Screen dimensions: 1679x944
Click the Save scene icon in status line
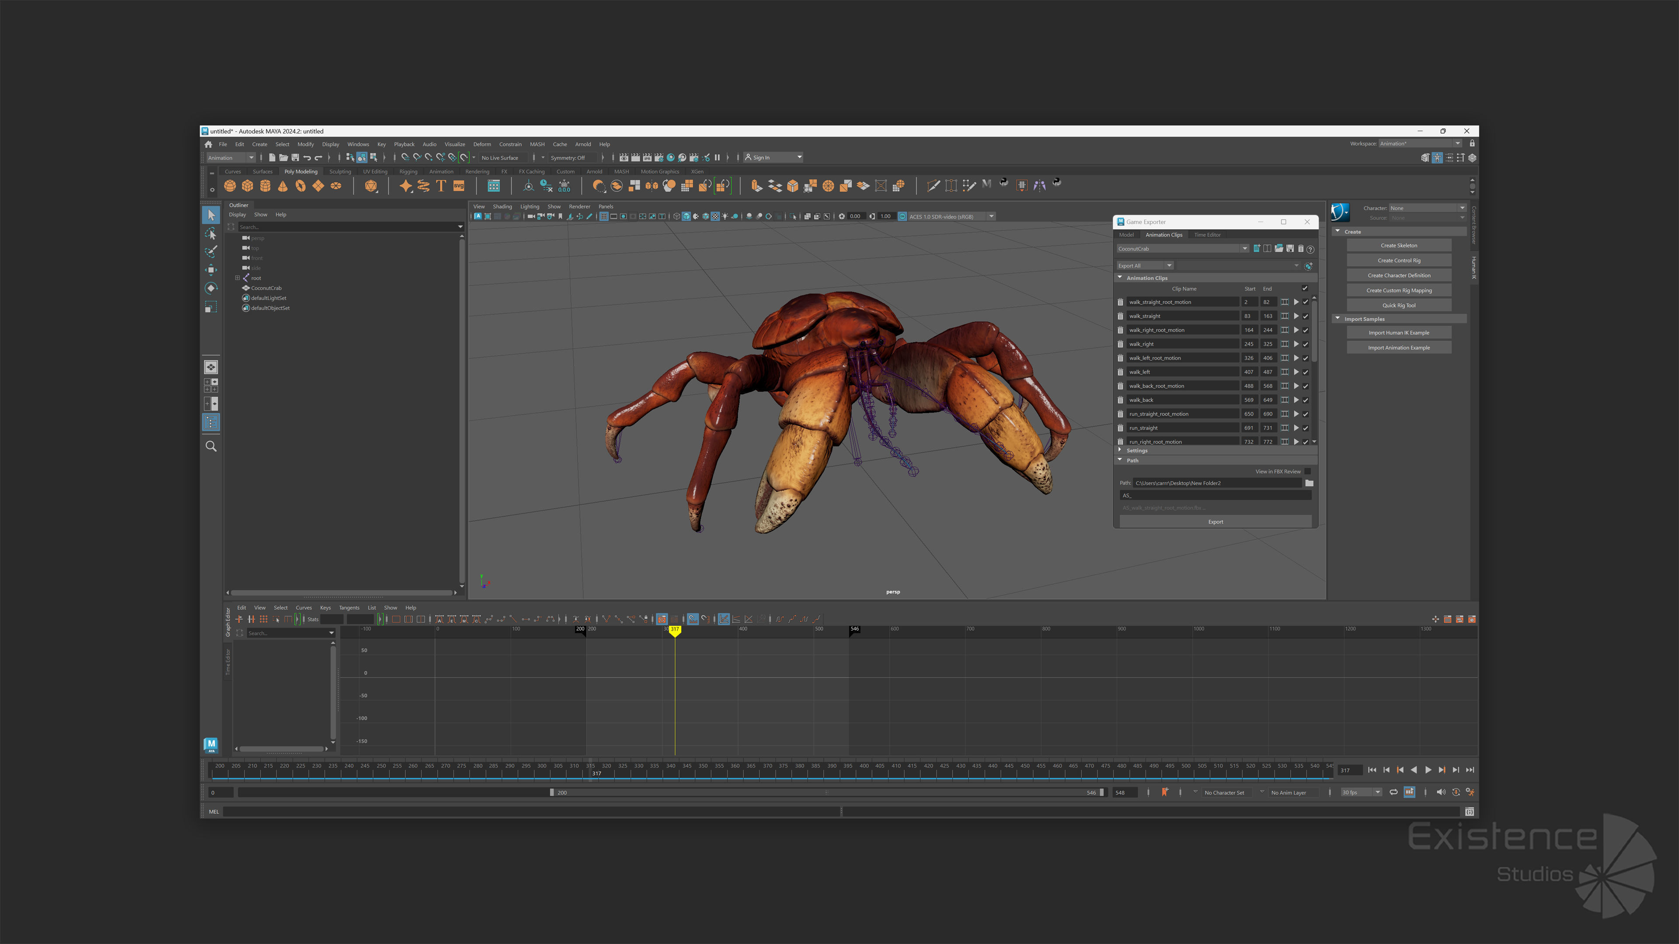click(x=295, y=158)
